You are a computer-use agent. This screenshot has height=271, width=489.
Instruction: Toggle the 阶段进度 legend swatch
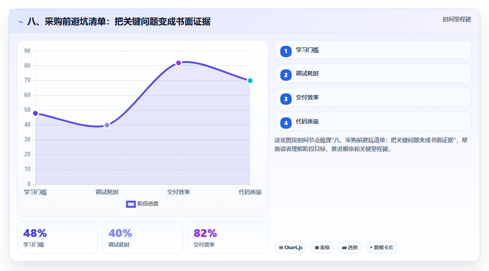(x=131, y=204)
